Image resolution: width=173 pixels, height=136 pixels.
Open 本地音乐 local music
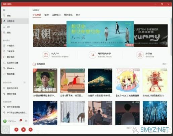[x=15, y=46]
